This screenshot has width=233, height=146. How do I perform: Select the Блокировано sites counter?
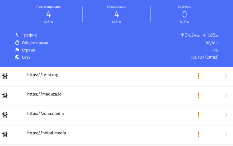click(x=116, y=14)
